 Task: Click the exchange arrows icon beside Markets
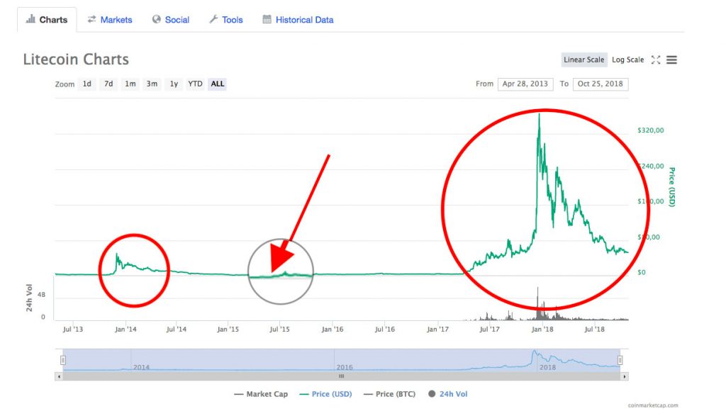pos(91,19)
